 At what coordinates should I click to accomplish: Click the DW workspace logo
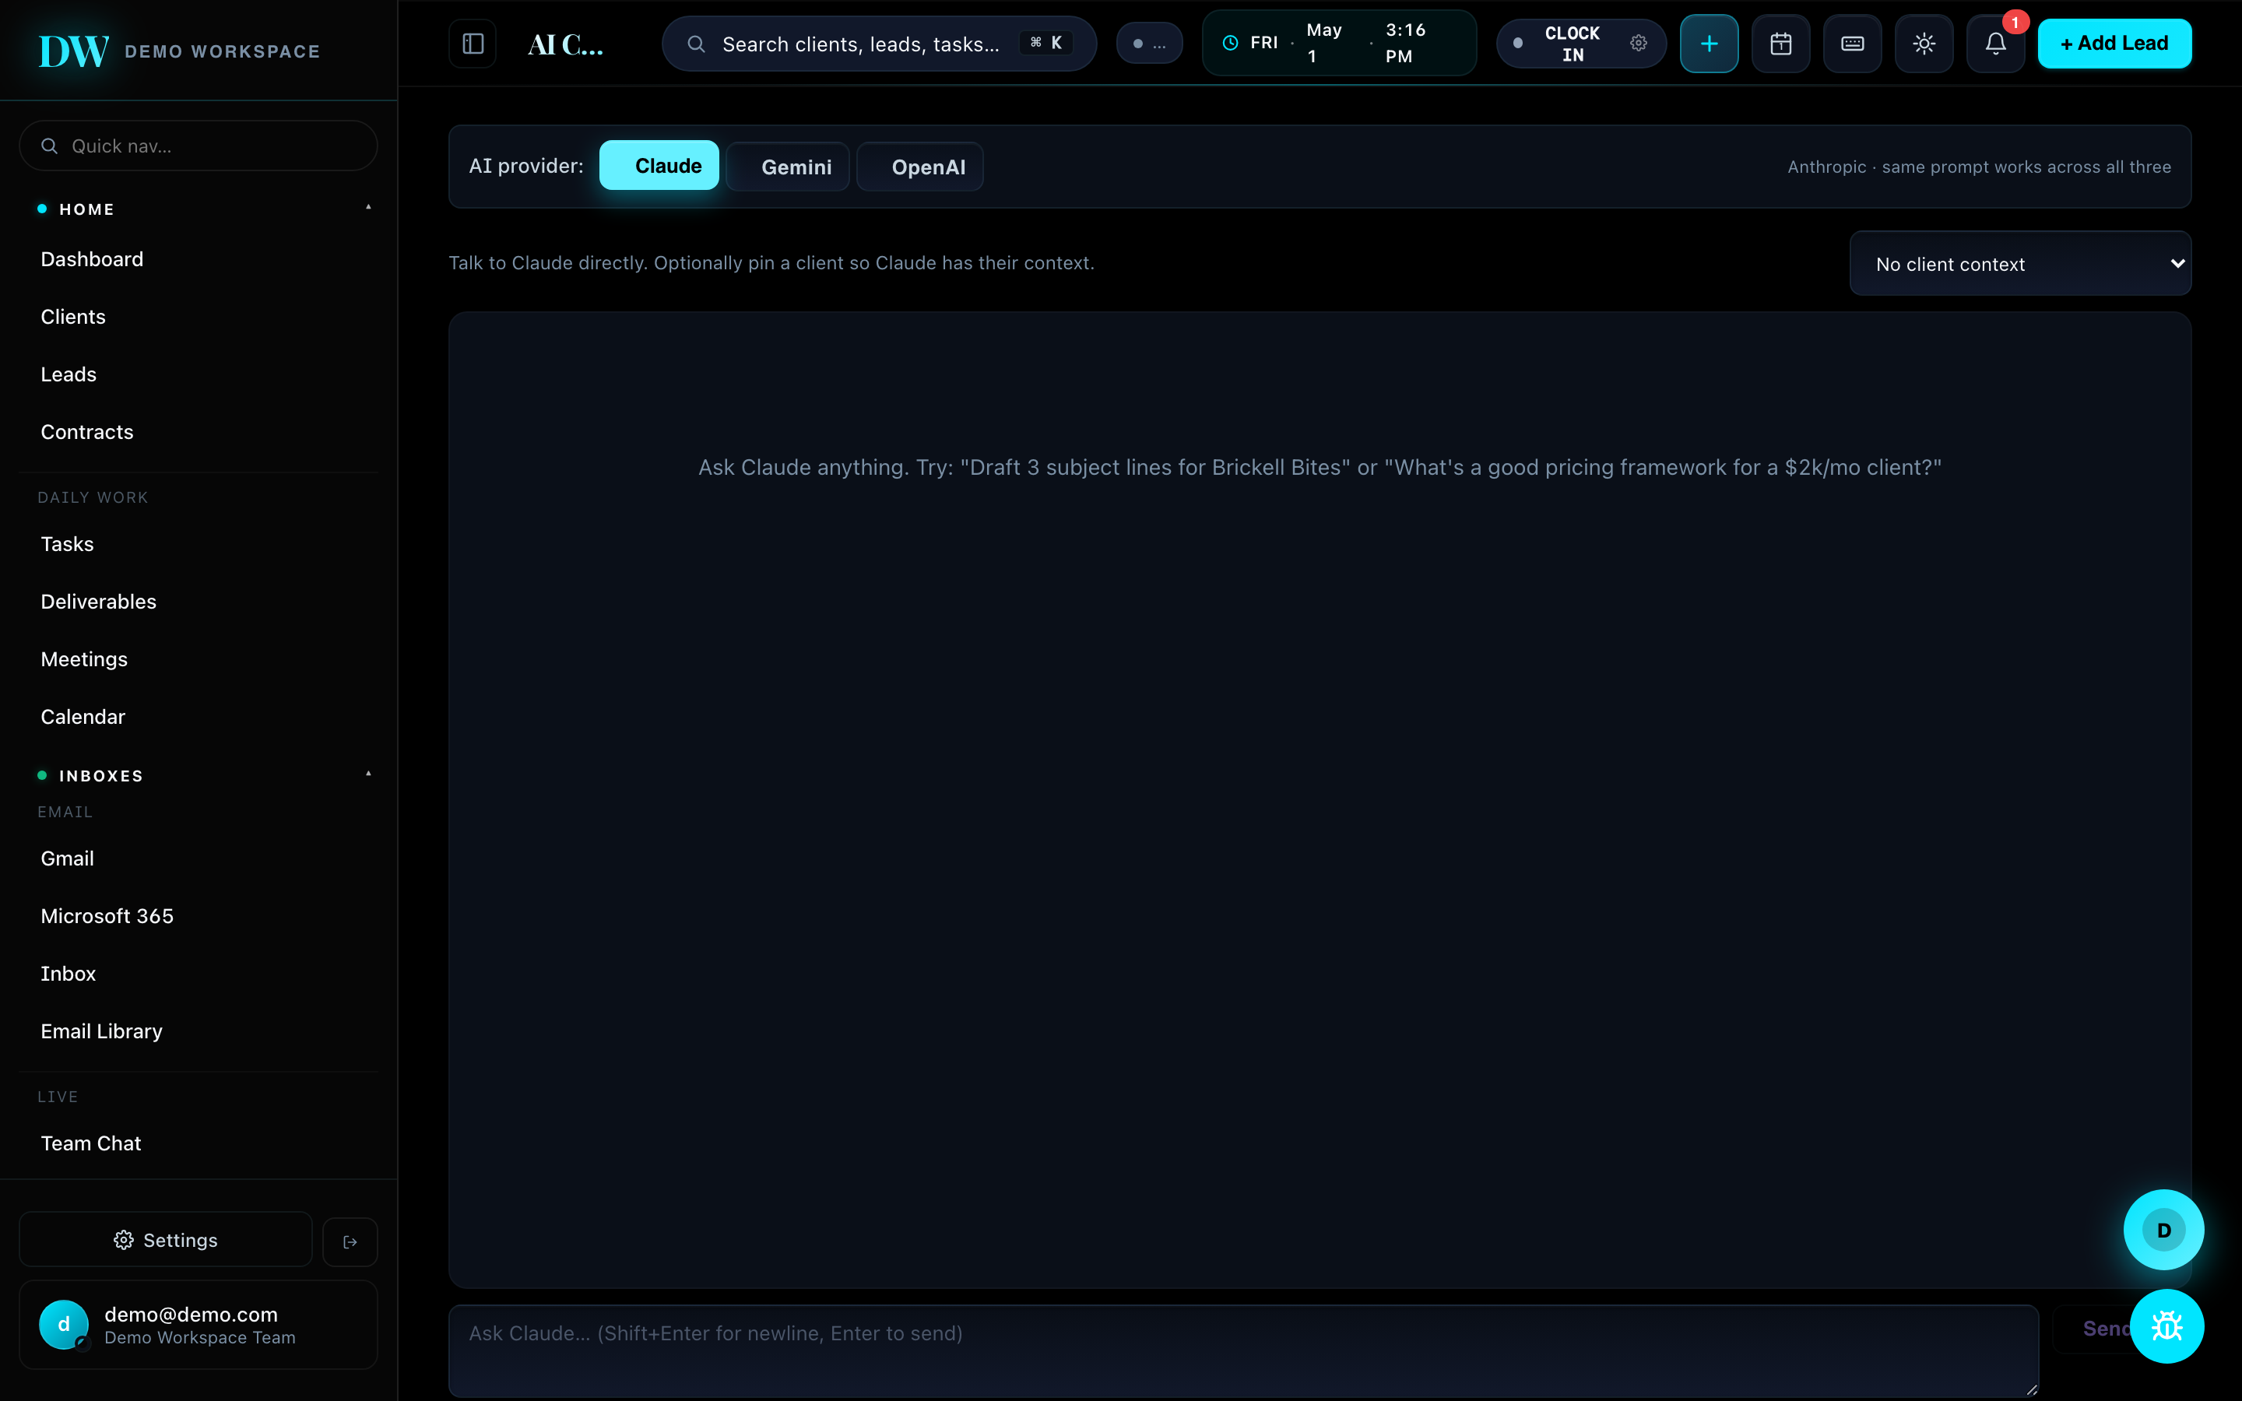73,51
